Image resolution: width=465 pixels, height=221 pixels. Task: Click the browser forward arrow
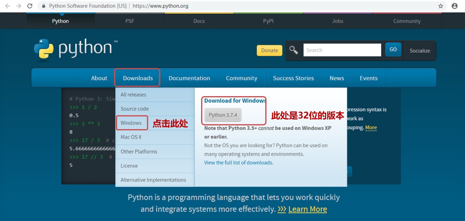click(x=19, y=6)
